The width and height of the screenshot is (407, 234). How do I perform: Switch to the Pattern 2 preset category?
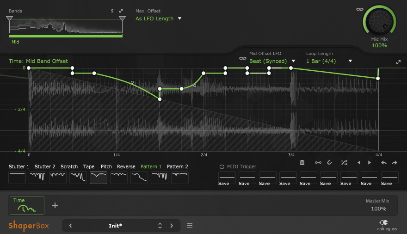point(177,166)
